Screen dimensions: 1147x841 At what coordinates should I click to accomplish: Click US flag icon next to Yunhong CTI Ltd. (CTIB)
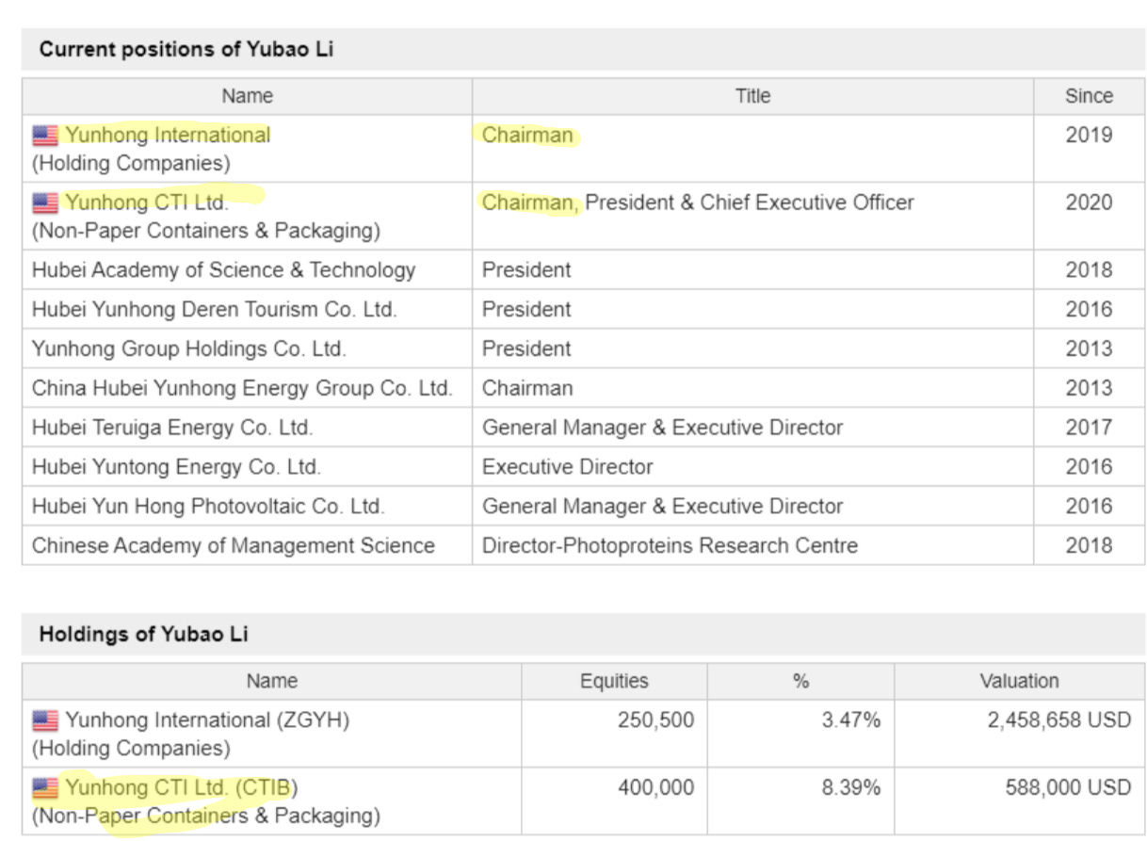click(45, 788)
